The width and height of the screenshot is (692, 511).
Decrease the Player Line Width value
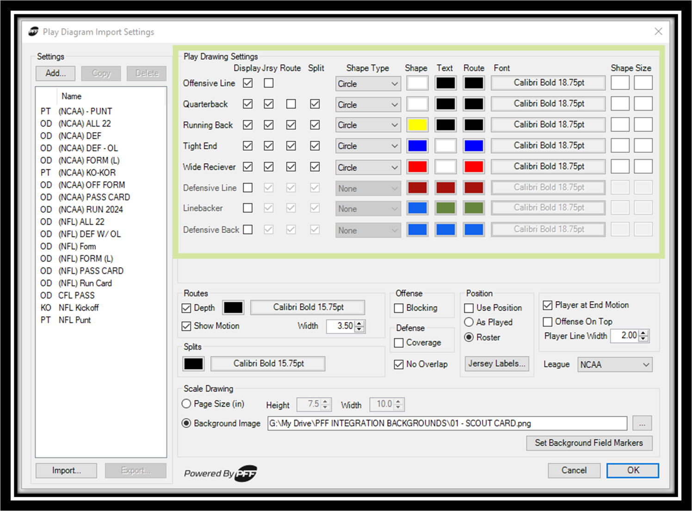[643, 339]
